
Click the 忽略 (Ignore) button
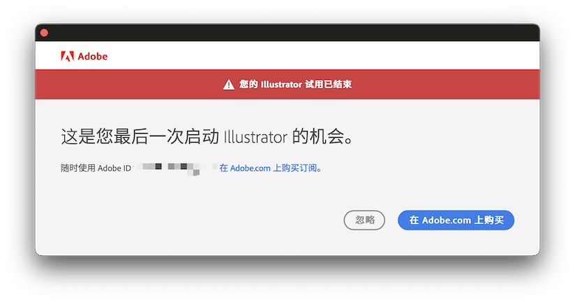(x=364, y=220)
